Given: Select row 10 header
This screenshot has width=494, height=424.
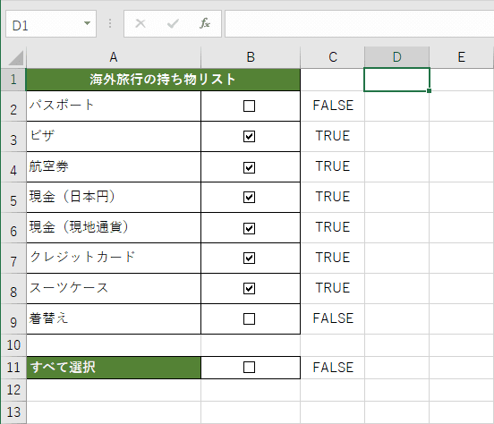Looking at the screenshot, I should 13,345.
